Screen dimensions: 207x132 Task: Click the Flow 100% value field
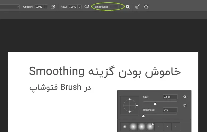point(73,7)
